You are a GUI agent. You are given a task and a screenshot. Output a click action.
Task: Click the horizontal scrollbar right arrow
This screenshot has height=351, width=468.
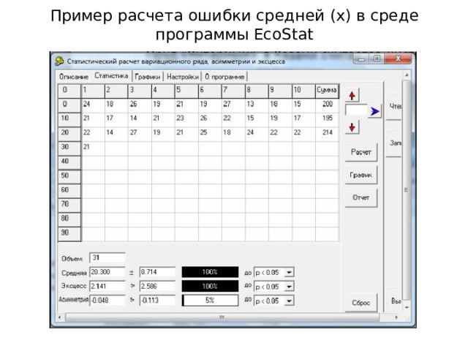click(396, 317)
